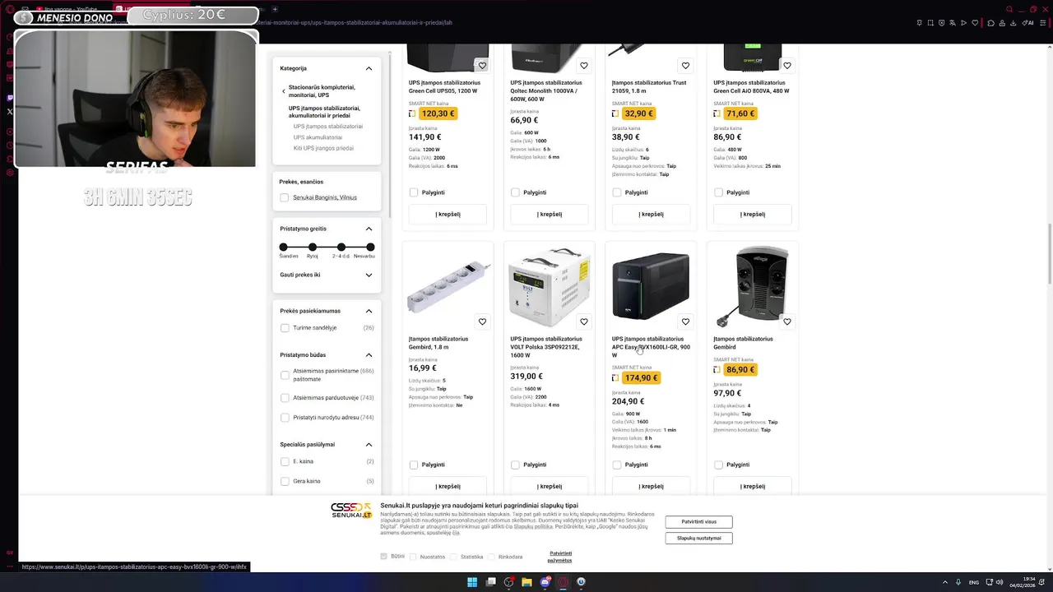The width and height of the screenshot is (1053, 592).
Task: Collapse Pristatymo būdas section
Action: (369, 355)
